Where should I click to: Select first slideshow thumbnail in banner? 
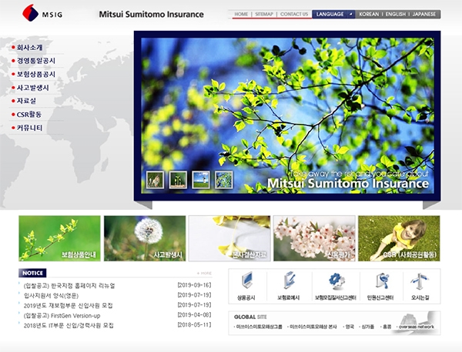click(x=155, y=180)
